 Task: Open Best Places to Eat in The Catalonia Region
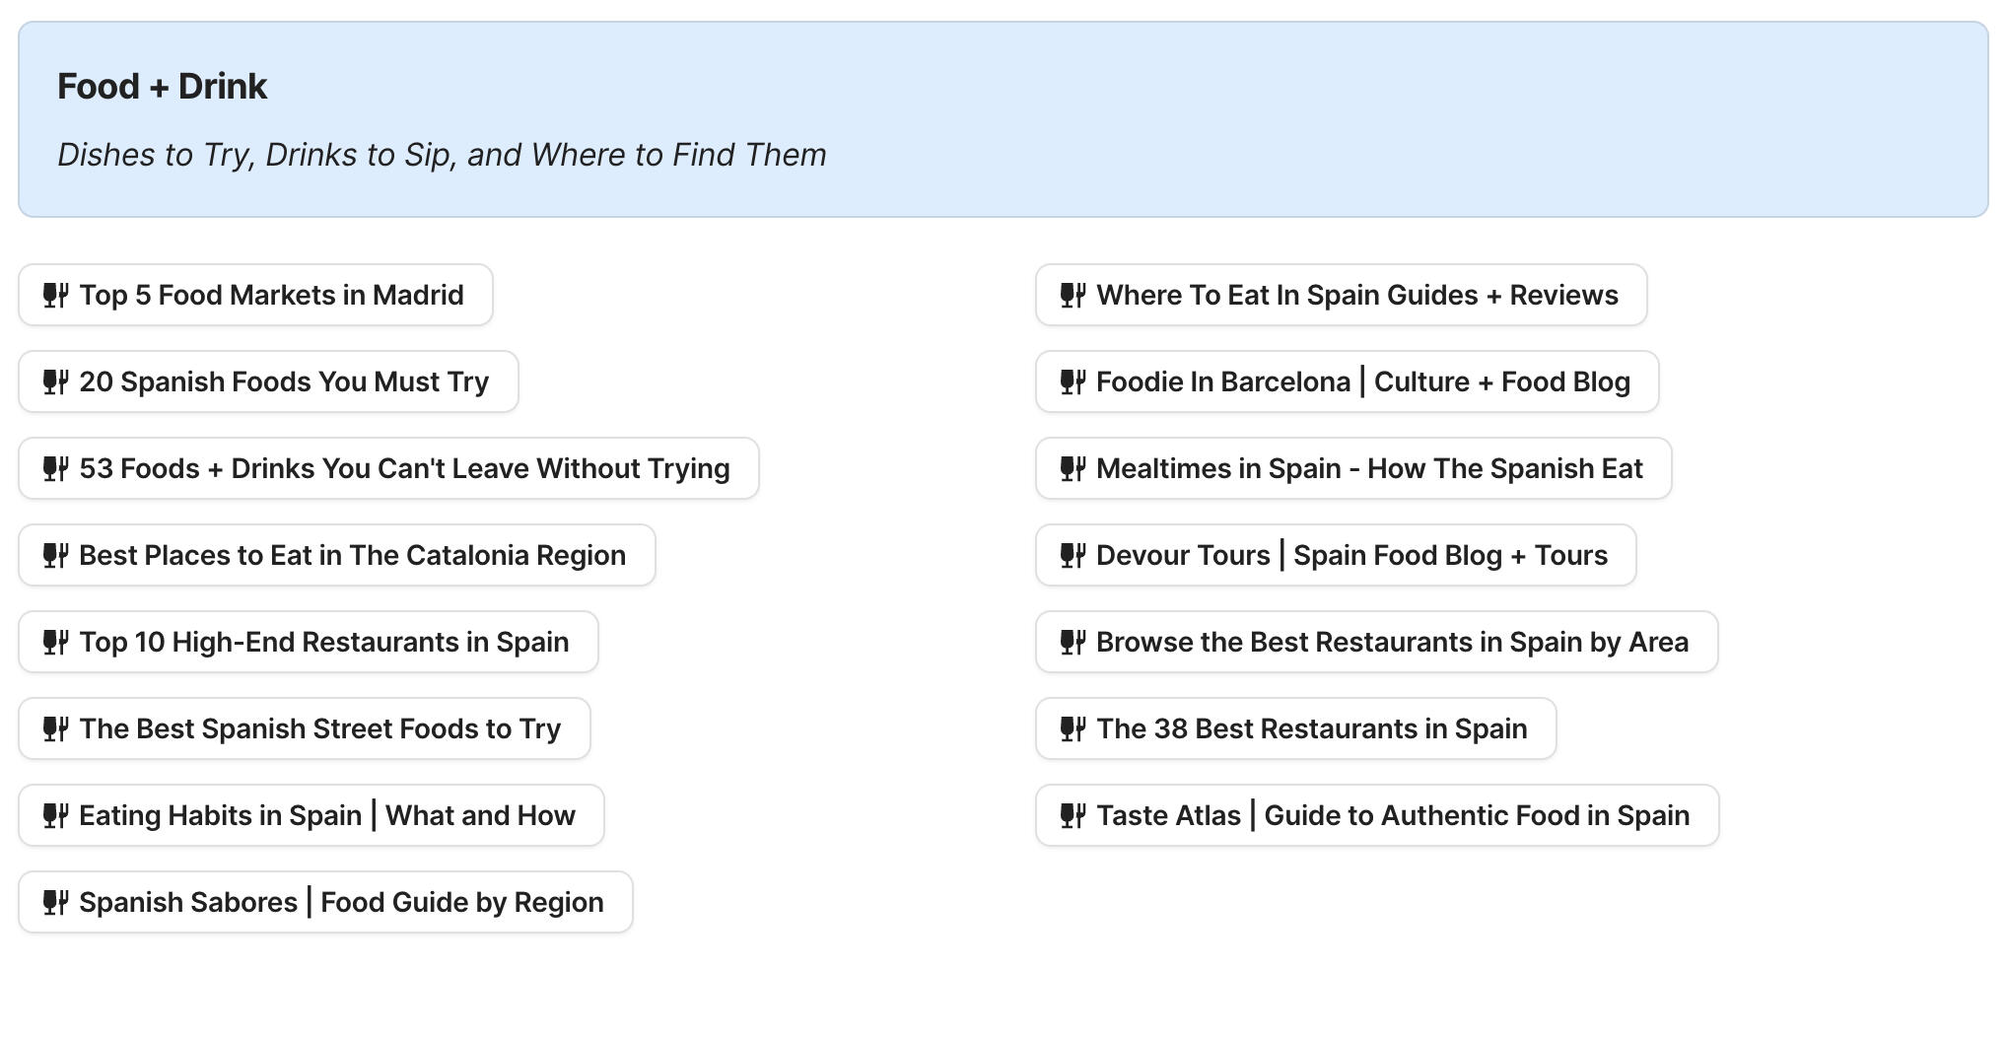click(x=336, y=555)
